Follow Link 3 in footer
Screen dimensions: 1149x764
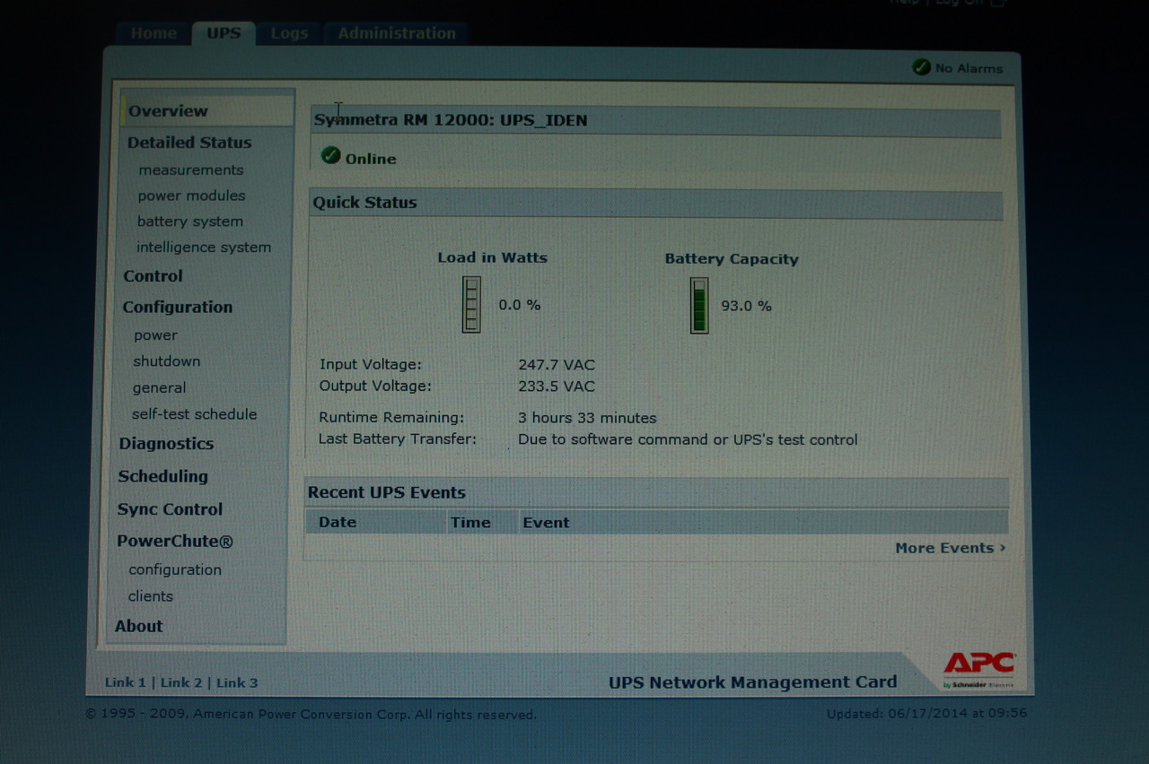click(237, 682)
